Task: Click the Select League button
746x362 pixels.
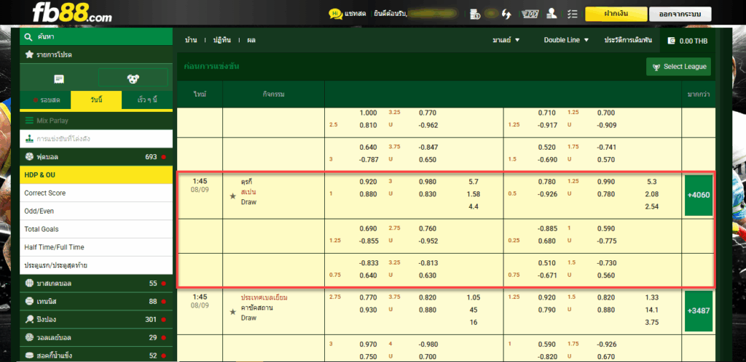Action: click(679, 67)
